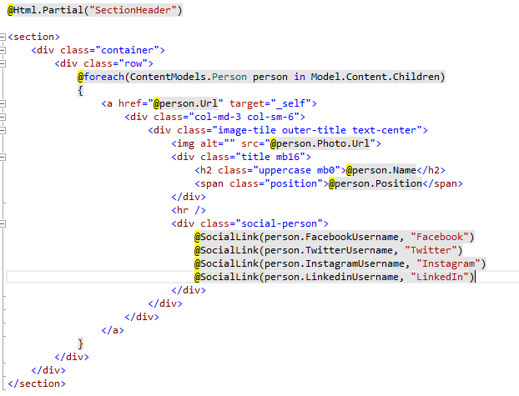Click the @Html.Partial("SectionHeader") line
519x396 pixels.
pos(94,10)
